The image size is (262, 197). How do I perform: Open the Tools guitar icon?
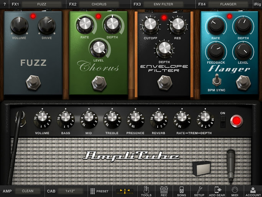point(146,191)
